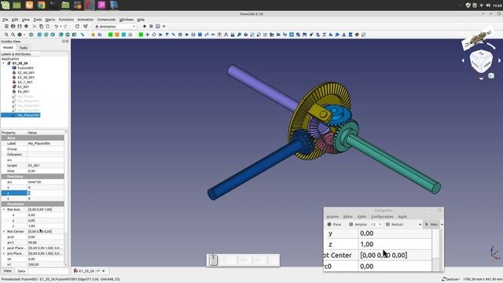Click the Copy icon in toolbar
Image resolution: width=503 pixels, height=283 pixels.
coord(41,26)
